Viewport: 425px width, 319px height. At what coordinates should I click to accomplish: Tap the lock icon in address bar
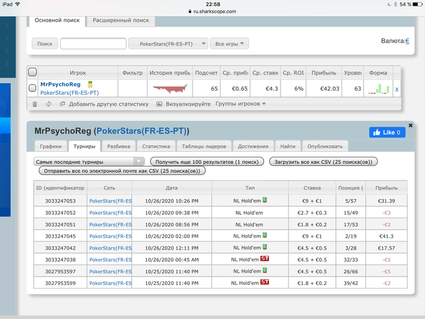click(x=190, y=12)
